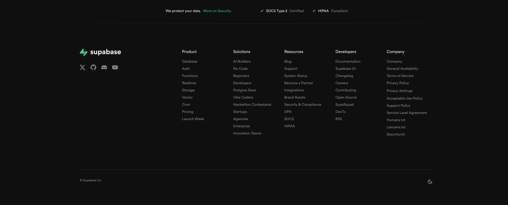View the Changelog link
The height and width of the screenshot is (205, 508).
[x=344, y=76]
